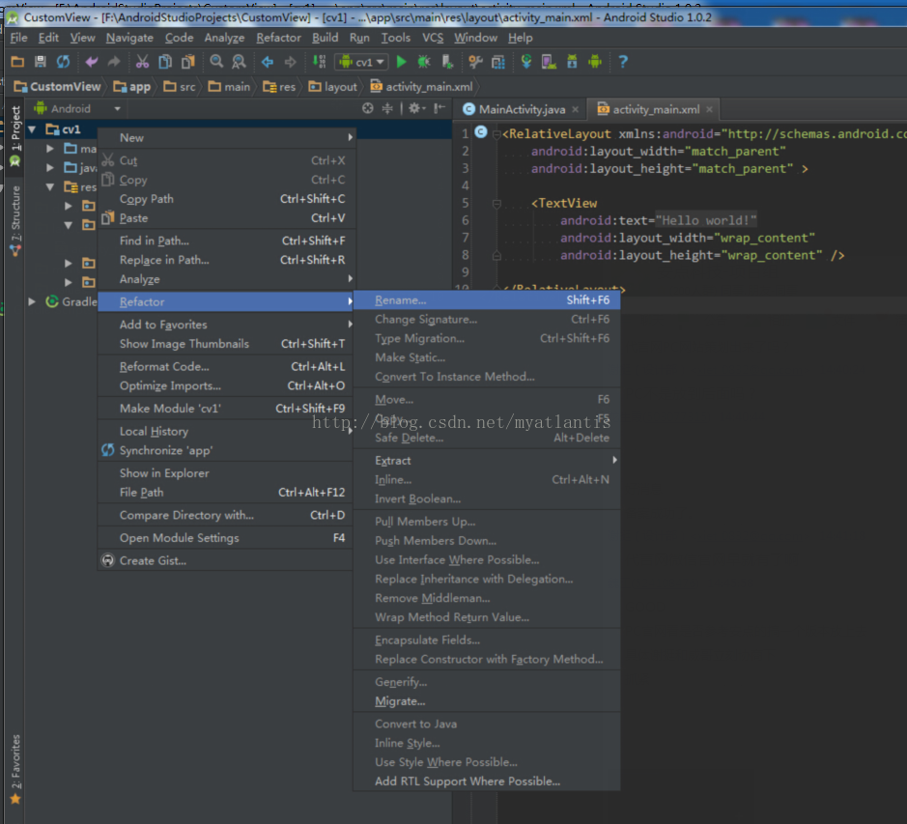
Task: Open the Favorites tool window tab
Action: (x=15, y=768)
